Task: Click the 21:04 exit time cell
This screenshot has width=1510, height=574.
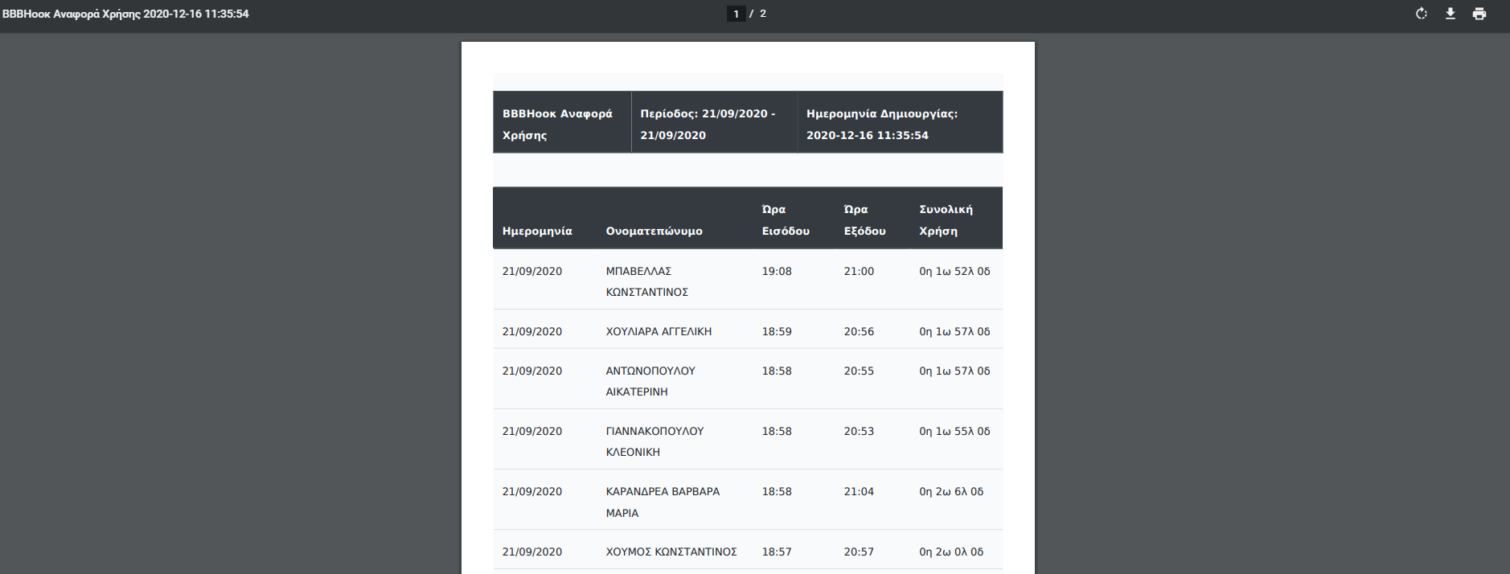Action: (x=859, y=491)
